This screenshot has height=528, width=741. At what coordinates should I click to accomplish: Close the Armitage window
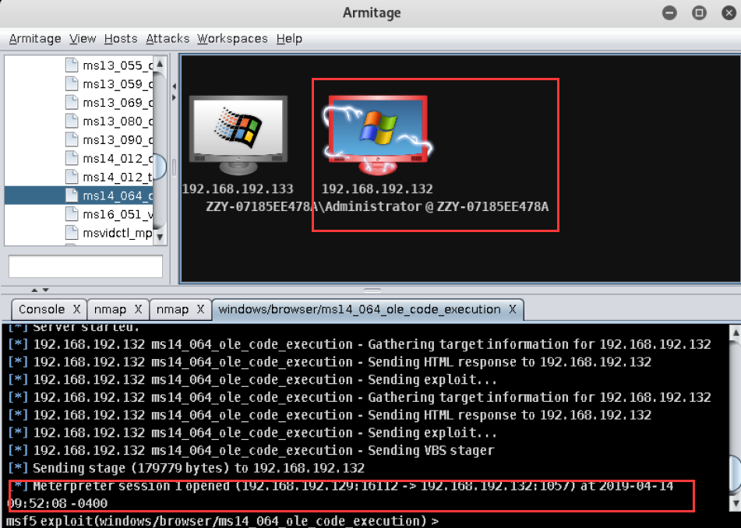click(729, 12)
